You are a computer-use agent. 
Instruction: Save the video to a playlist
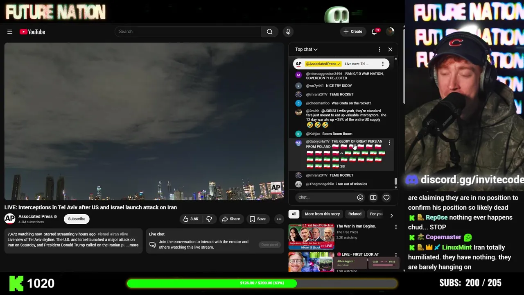click(x=258, y=219)
